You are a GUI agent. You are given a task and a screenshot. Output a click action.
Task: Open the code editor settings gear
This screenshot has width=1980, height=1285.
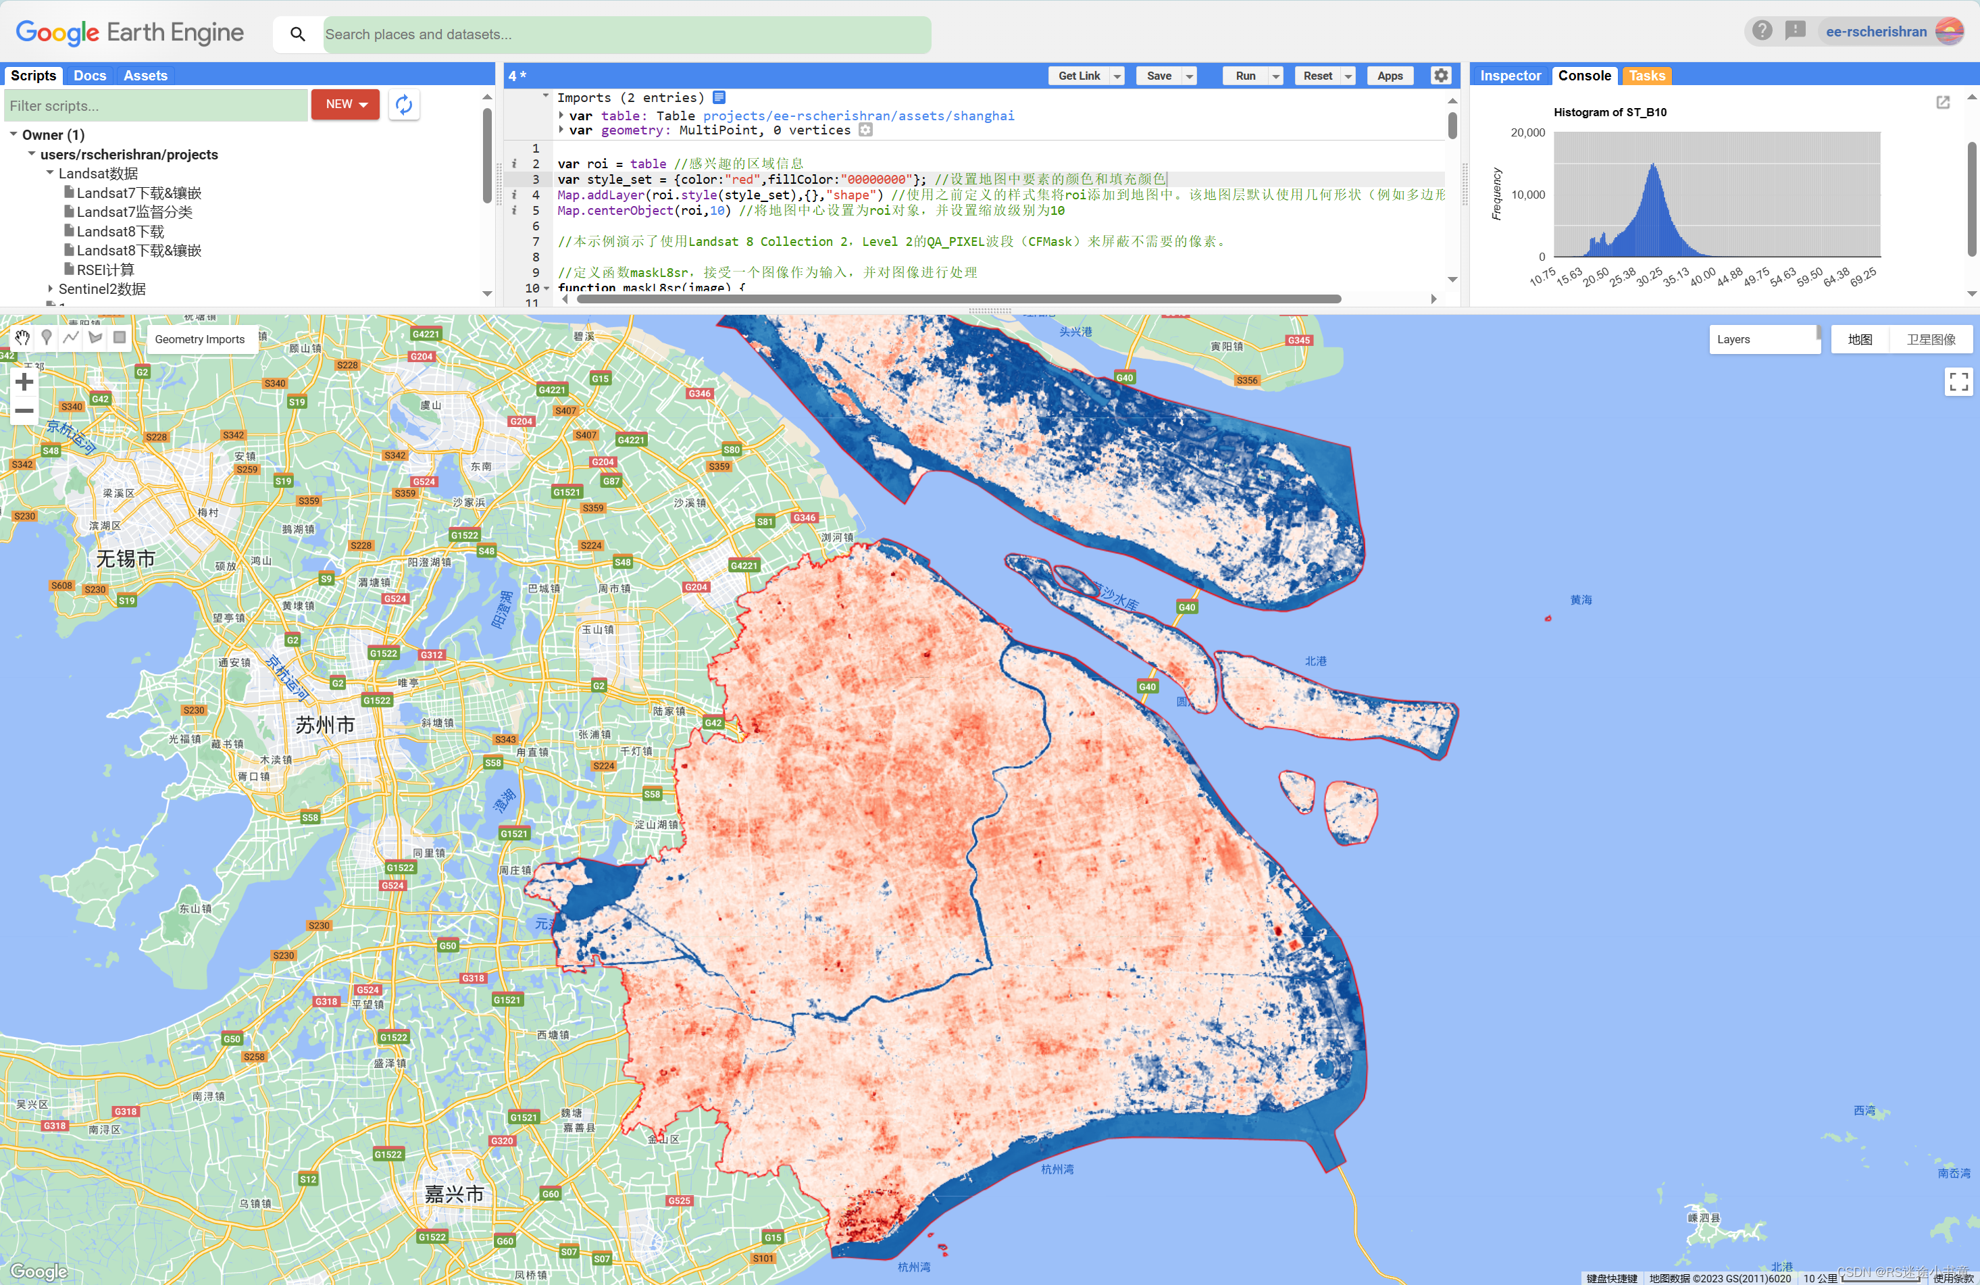coord(1441,76)
